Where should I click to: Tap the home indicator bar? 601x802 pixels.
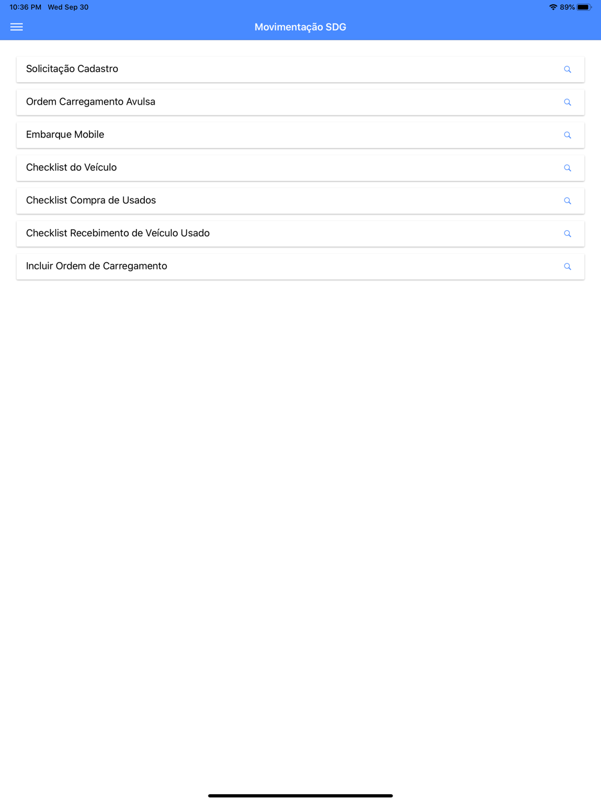click(x=300, y=795)
